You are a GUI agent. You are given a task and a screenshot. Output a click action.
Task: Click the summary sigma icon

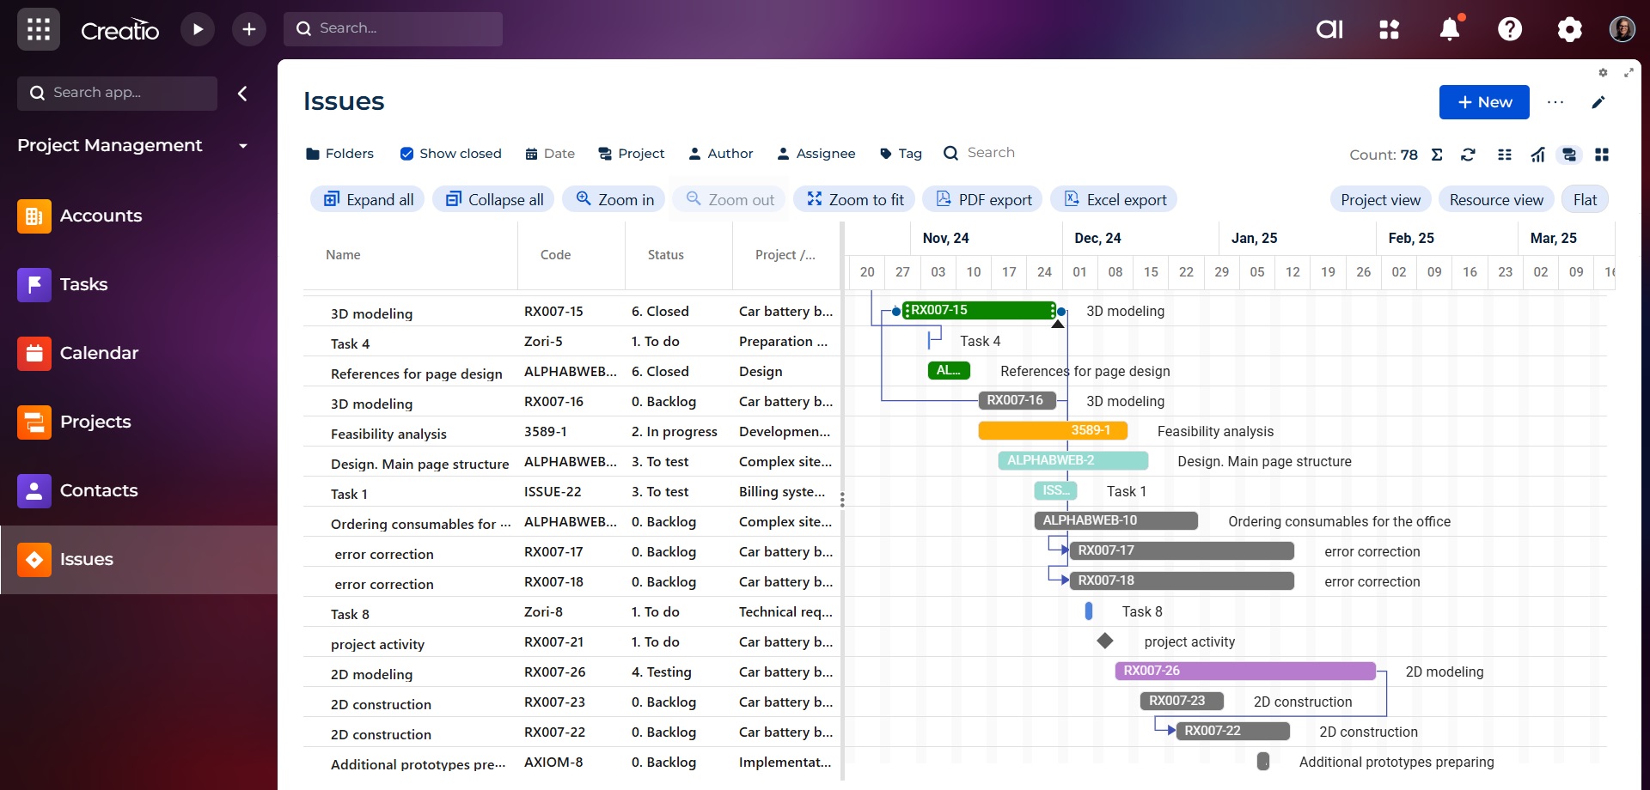point(1437,155)
